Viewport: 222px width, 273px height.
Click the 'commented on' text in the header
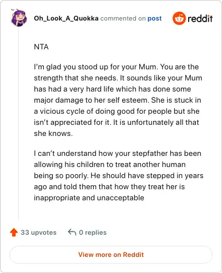pos(123,18)
